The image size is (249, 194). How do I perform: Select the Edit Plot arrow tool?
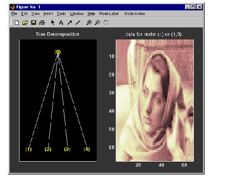pyautogui.click(x=53, y=22)
